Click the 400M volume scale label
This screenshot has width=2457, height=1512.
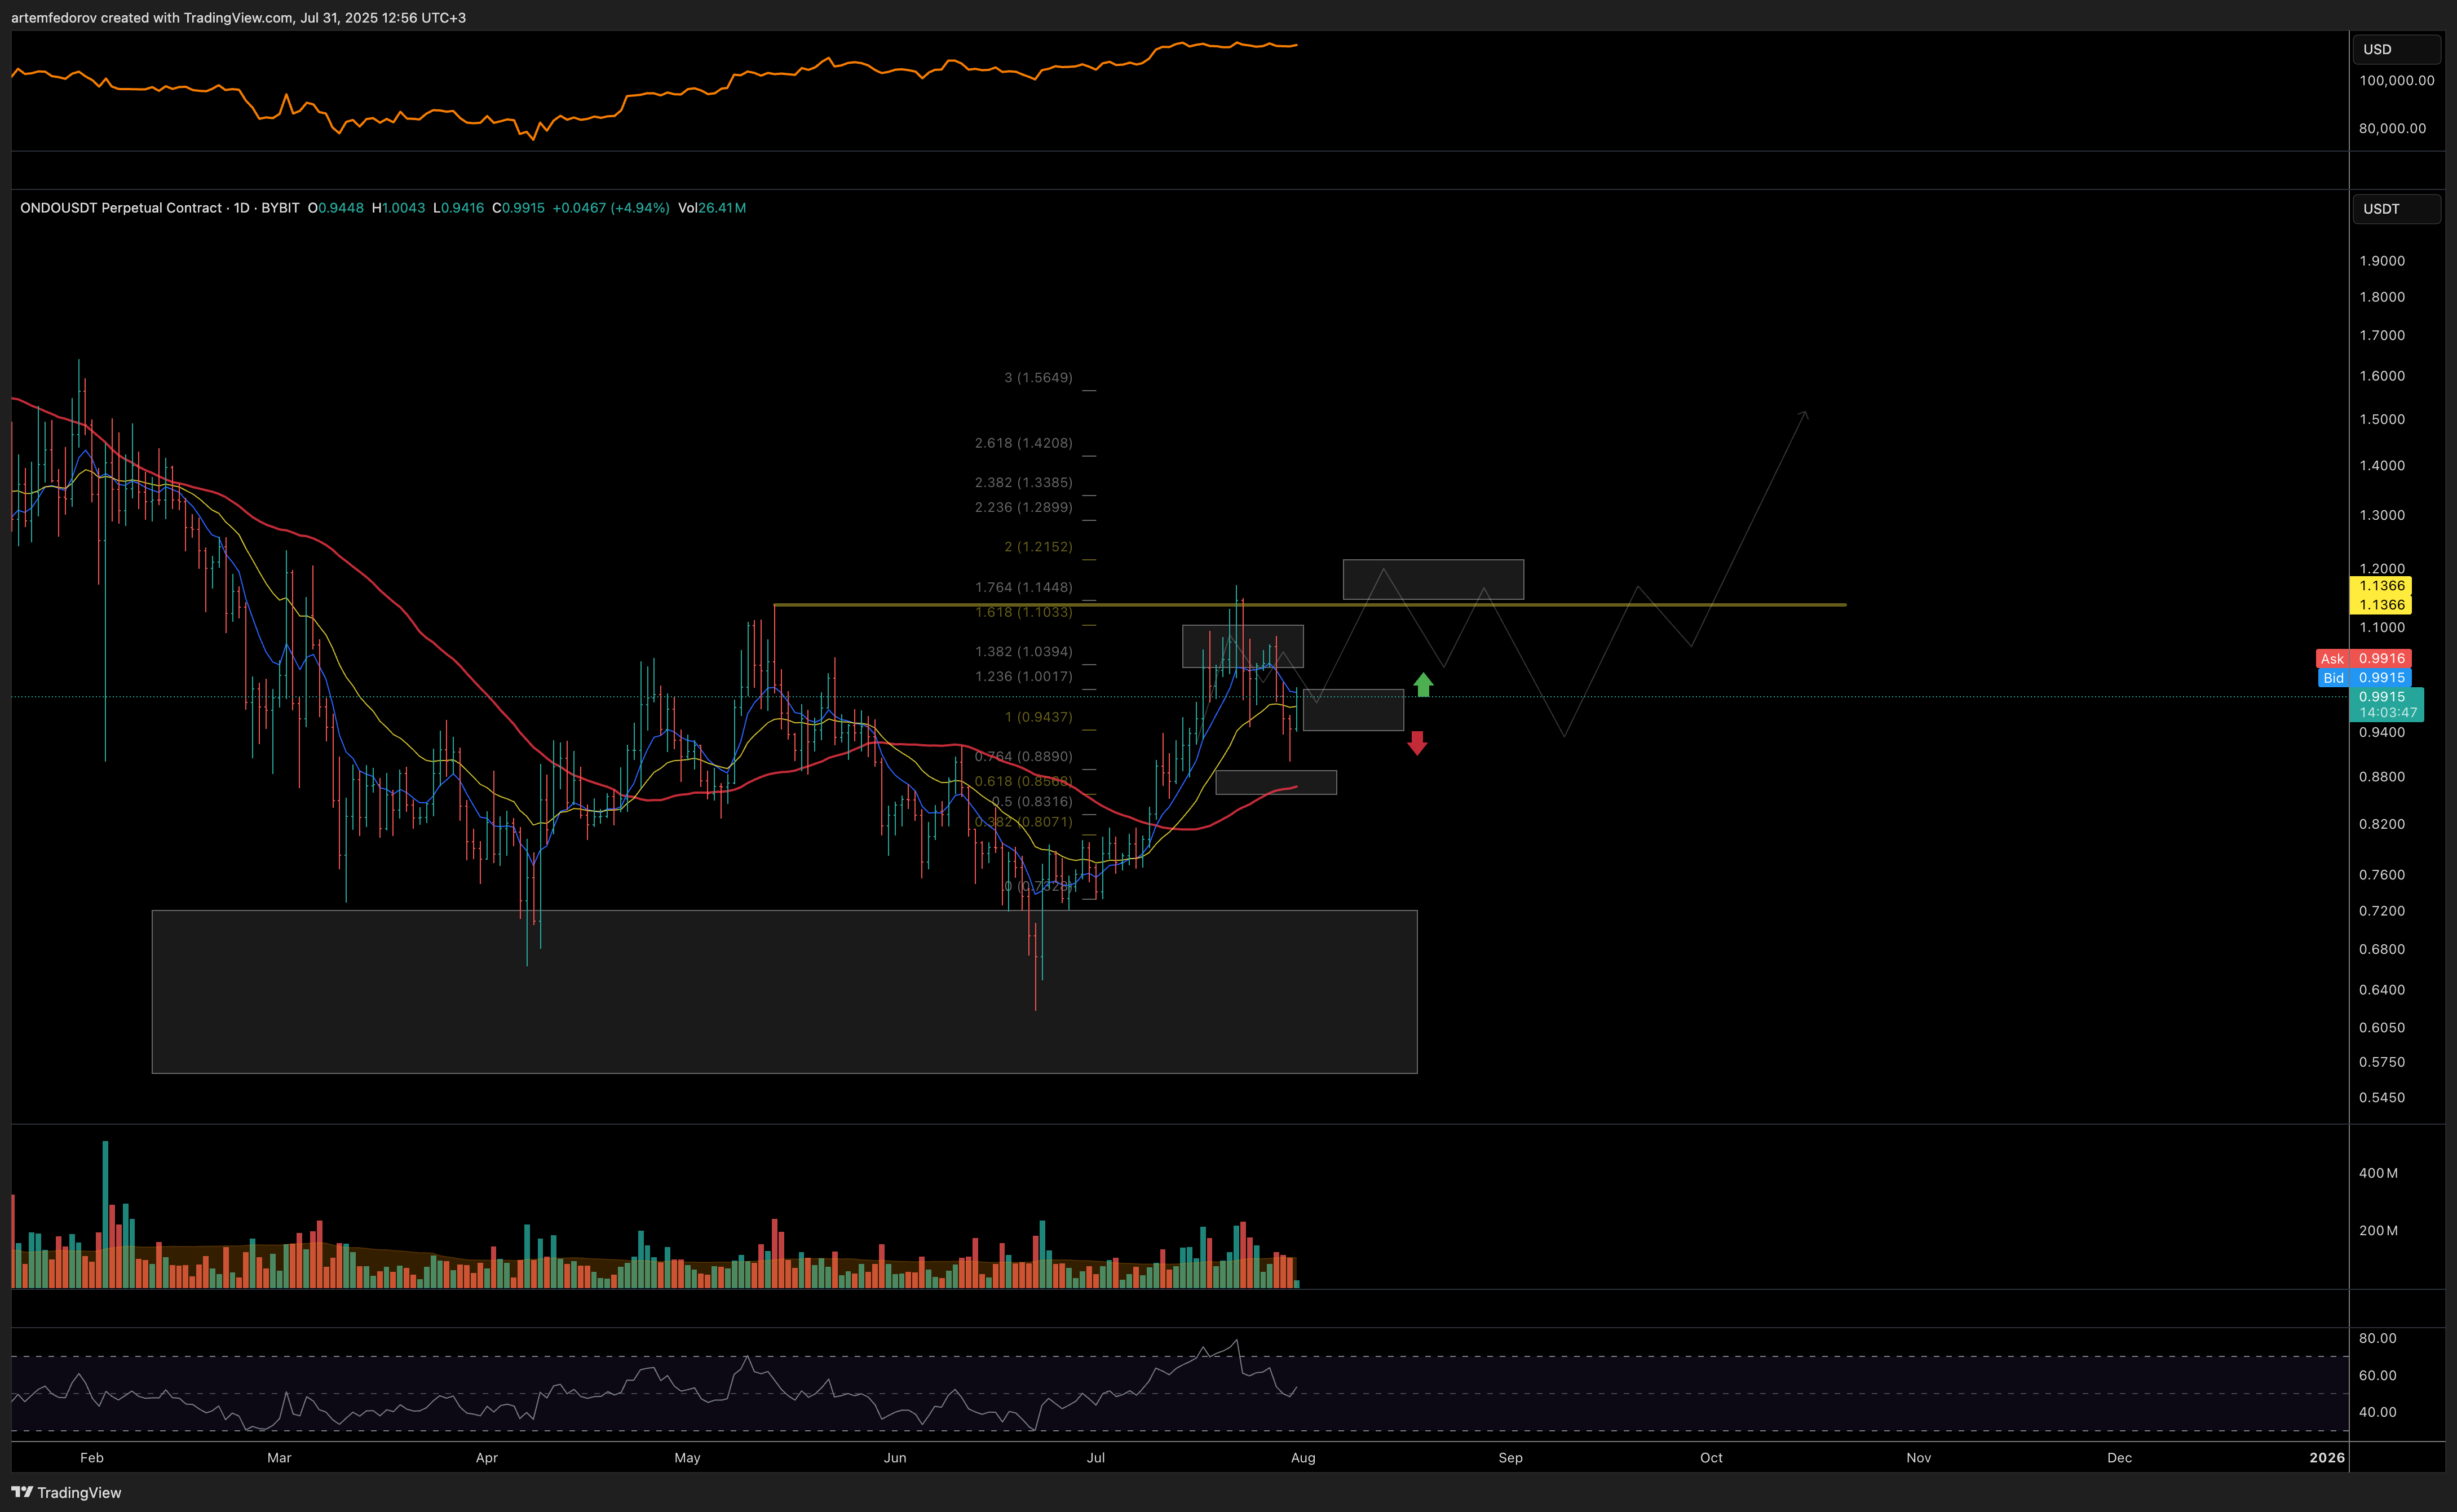(x=2378, y=1172)
